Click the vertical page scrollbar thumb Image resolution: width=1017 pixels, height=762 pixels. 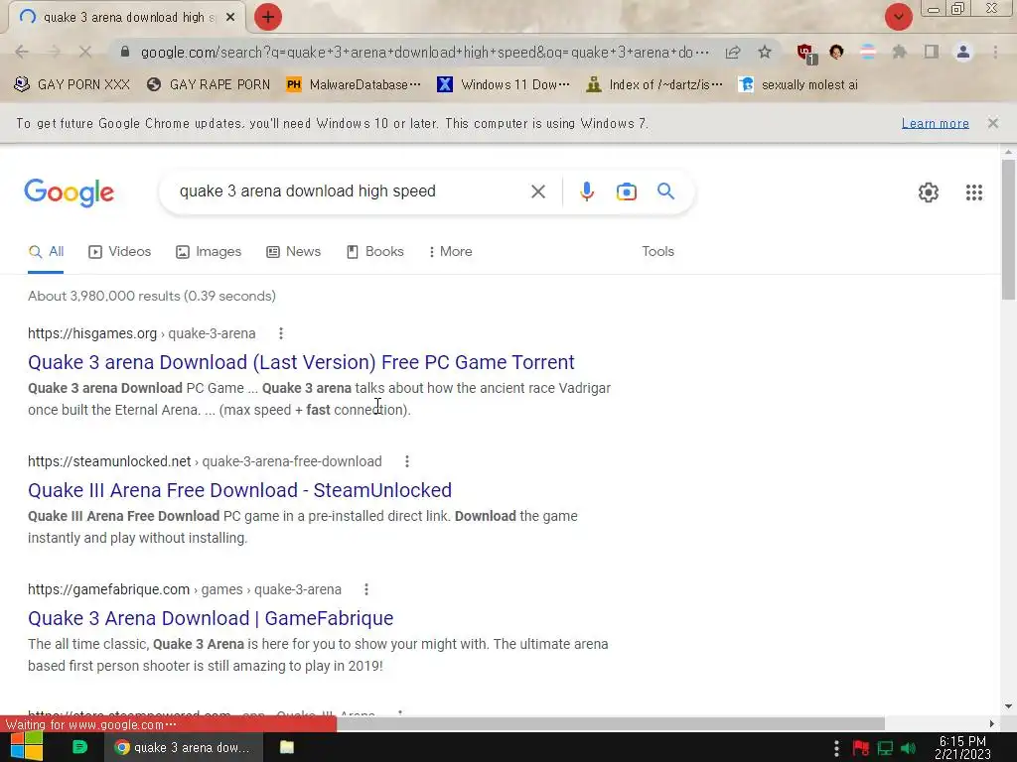click(x=1008, y=229)
